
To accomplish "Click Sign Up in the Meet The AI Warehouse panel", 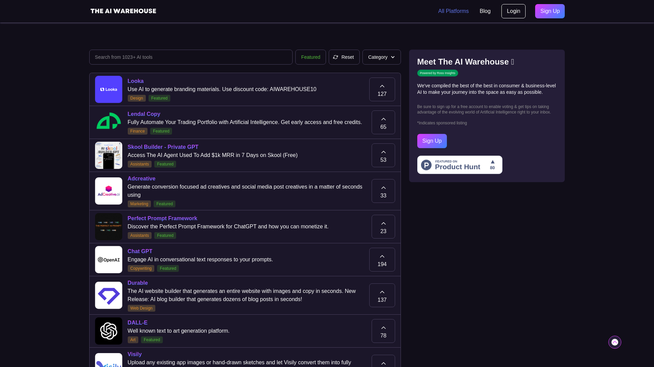I will click(432, 141).
